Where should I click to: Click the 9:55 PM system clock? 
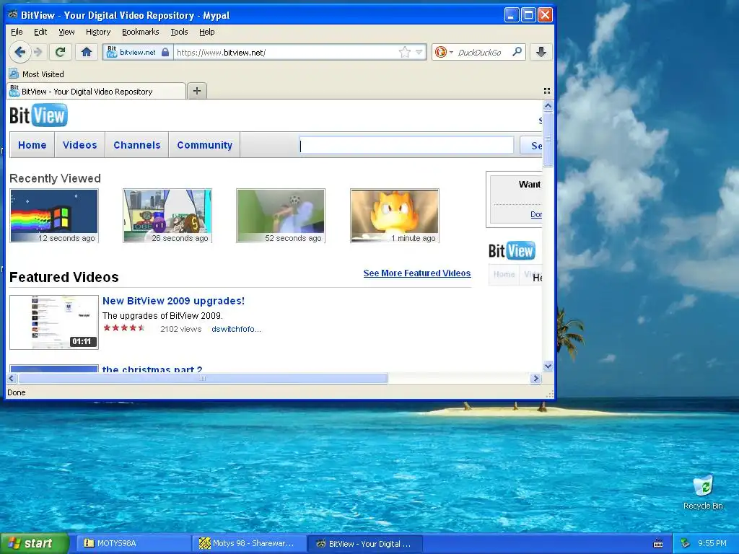pyautogui.click(x=712, y=544)
